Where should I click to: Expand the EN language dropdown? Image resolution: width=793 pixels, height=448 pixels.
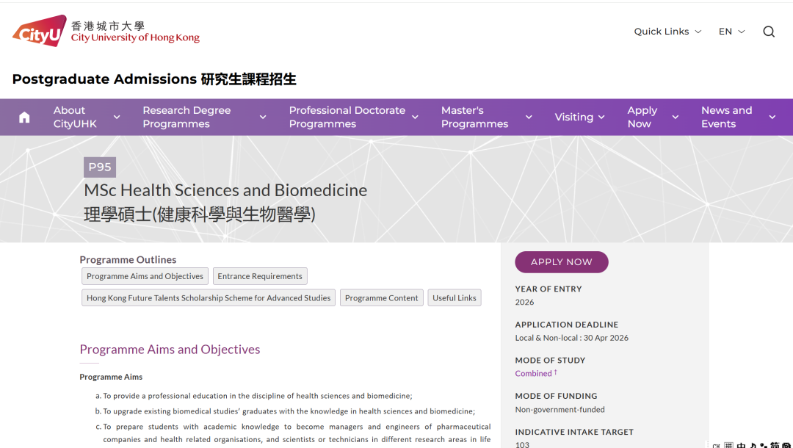tap(731, 32)
